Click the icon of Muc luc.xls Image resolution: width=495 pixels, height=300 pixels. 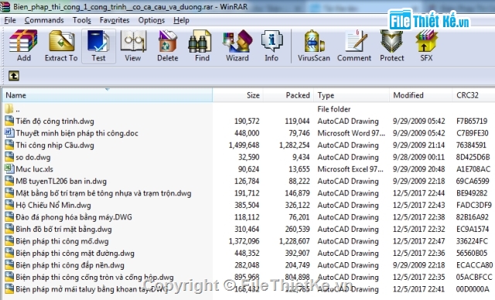9,169
